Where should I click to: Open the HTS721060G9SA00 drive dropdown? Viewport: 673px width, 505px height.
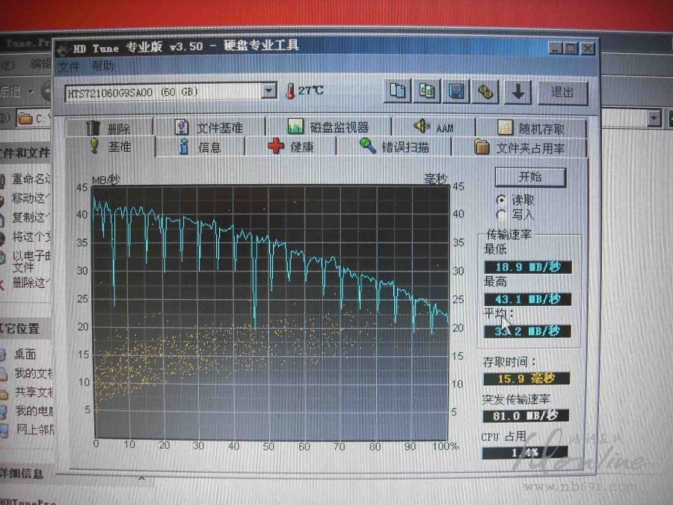269,91
